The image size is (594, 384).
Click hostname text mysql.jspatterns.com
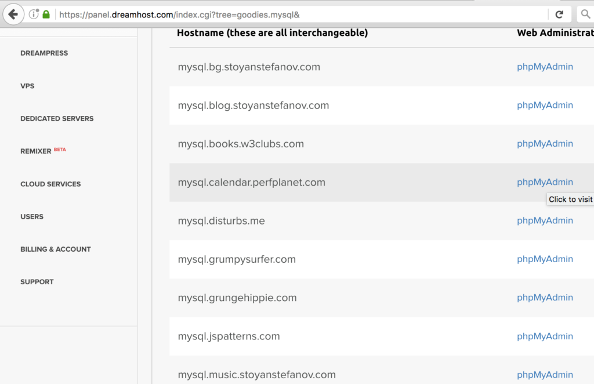[x=229, y=336]
